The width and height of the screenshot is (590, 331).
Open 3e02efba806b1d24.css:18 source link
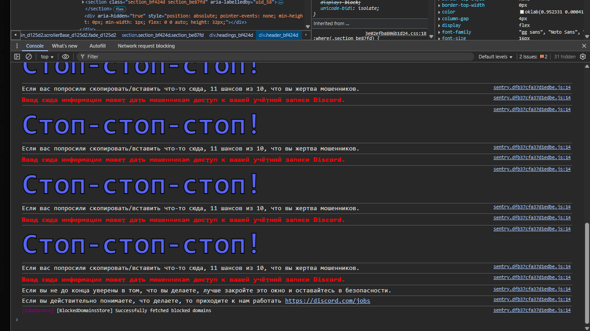[396, 34]
